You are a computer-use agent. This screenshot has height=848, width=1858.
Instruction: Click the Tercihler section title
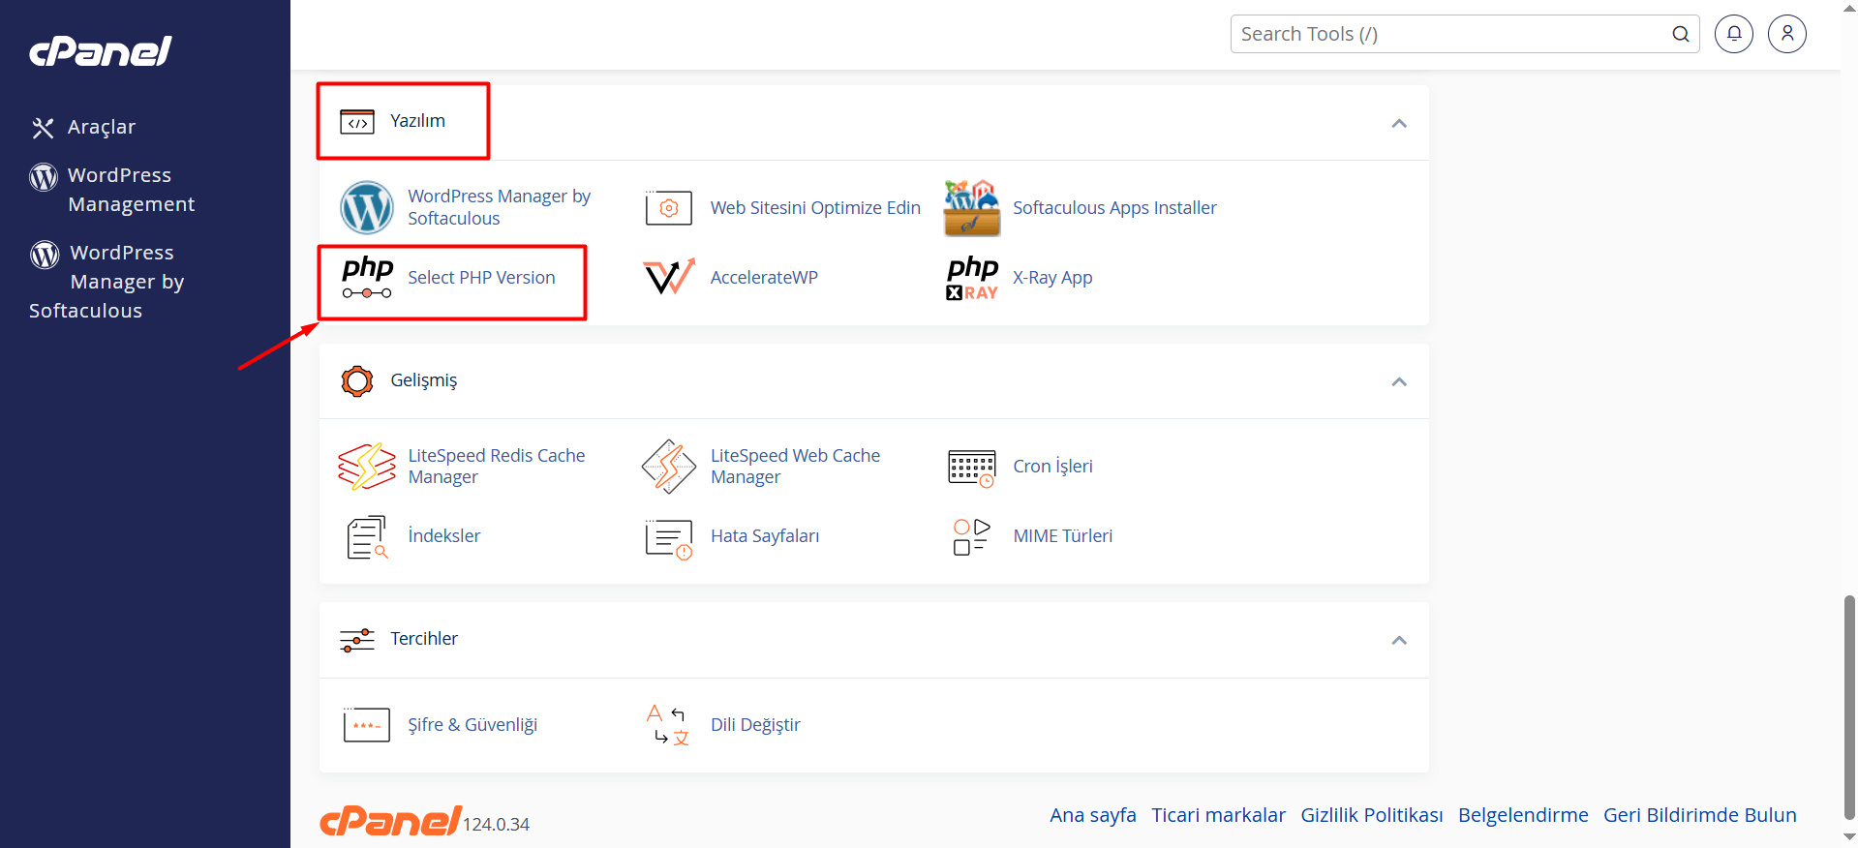(424, 639)
